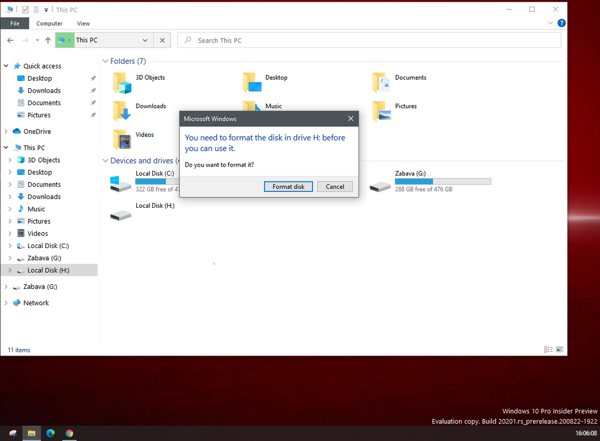Open Customize Quick Access Toolbar dropdown
Screen dimensions: 600x441
(x=46, y=10)
